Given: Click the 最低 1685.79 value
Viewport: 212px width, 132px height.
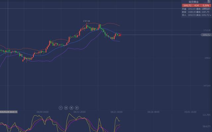Looking at the screenshot, I should coord(205,12).
